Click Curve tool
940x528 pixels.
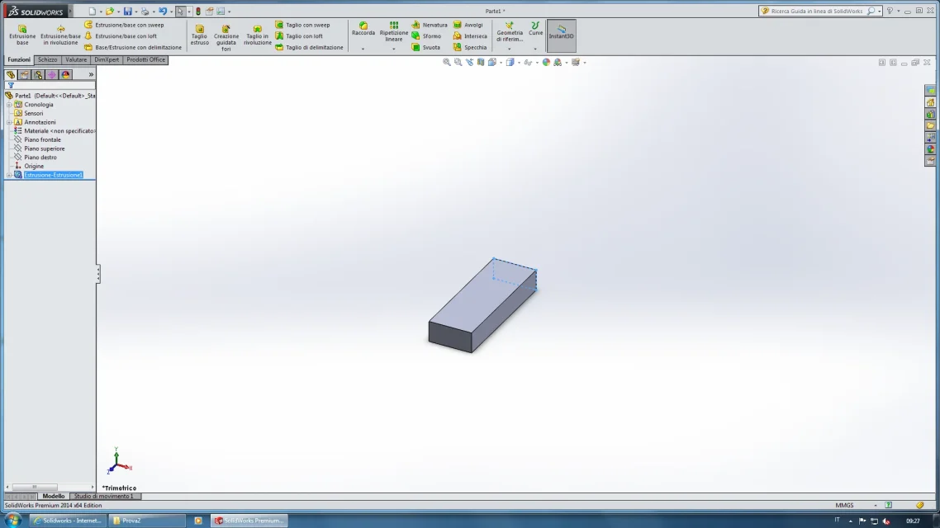tap(535, 29)
